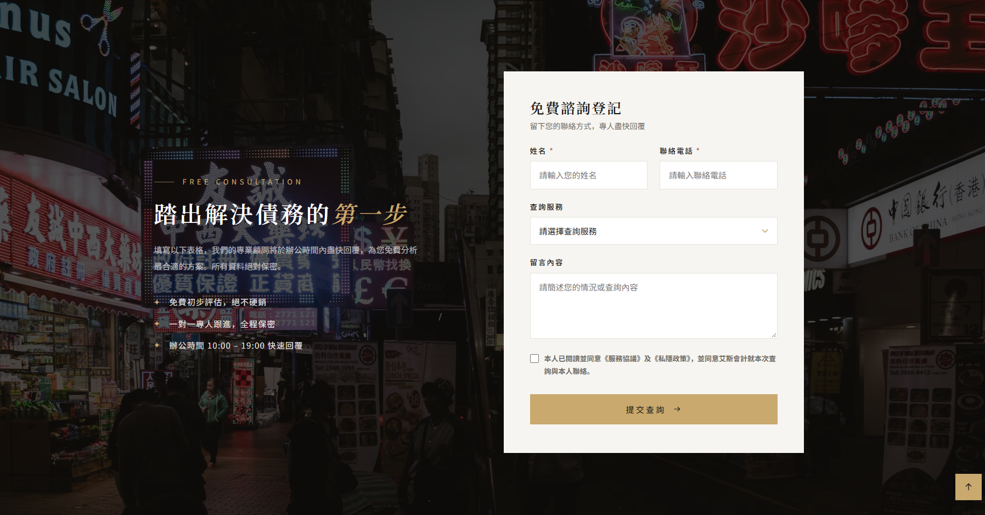Screen dimensions: 985x515
Task: Click the back-to-top arrow button
Action: coord(968,486)
